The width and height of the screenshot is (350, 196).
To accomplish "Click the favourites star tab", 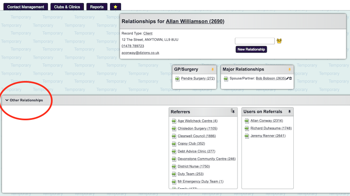I will pyautogui.click(x=115, y=7).
